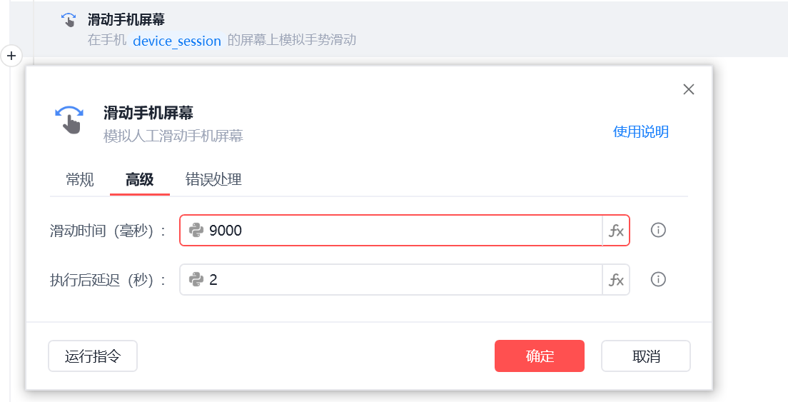788x402 pixels.
Task: Click the Python icon in the 滑动时间 field
Action: (x=196, y=231)
